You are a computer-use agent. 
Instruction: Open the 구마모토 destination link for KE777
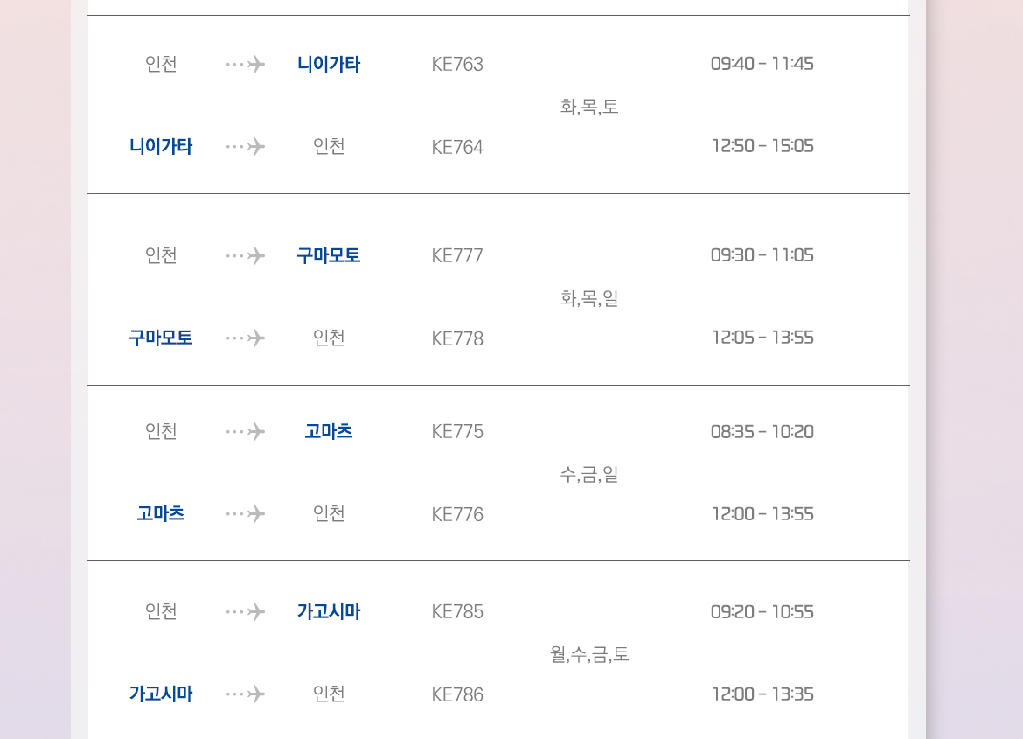tap(329, 255)
